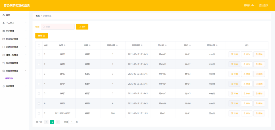Edit row 编号1 with 修改
Screen dimensions: 275x130
coord(247,54)
